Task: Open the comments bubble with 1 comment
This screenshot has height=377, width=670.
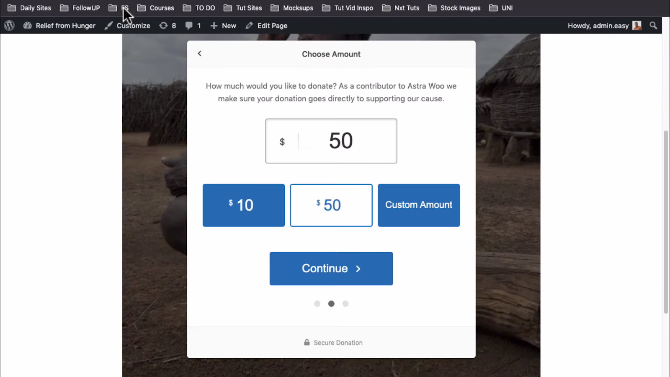Action: [x=193, y=26]
